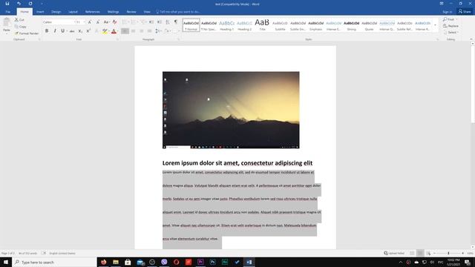This screenshot has height=267, width=475.
Task: Open the Change Case Aa dropdown
Action: [106, 22]
